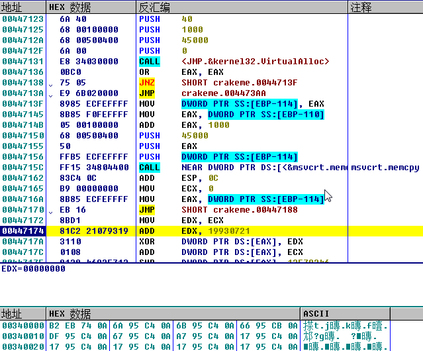Click highlighted ADD EDX, 19930721 instruction
Image resolution: width=423 pixels, height=351 pixels.
point(212,231)
